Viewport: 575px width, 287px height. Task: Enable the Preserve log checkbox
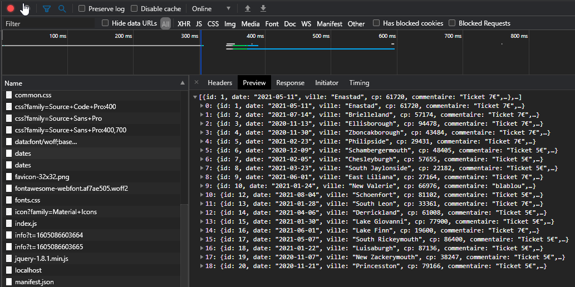82,9
